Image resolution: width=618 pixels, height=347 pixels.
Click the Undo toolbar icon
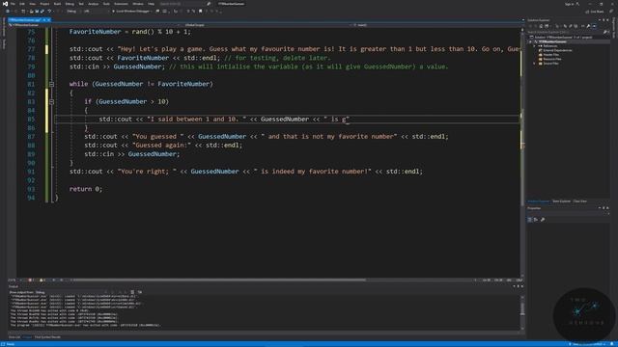point(49,12)
